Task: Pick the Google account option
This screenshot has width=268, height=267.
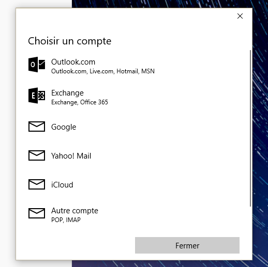Action: 64,127
